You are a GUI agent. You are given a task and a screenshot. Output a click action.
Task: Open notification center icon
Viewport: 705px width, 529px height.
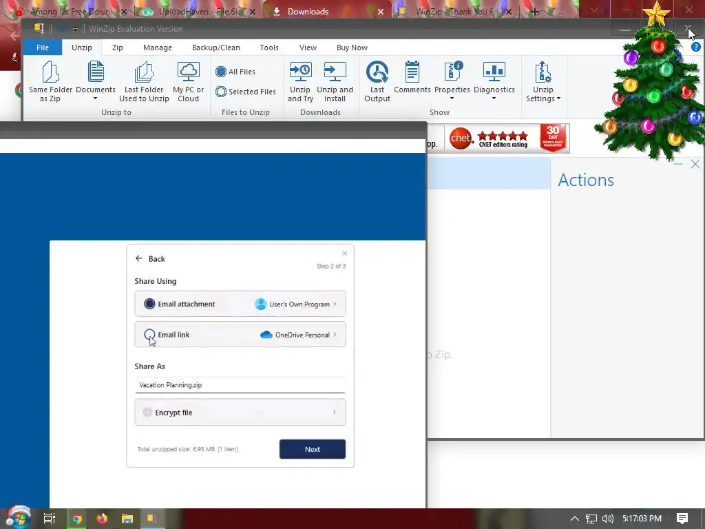coord(682,519)
